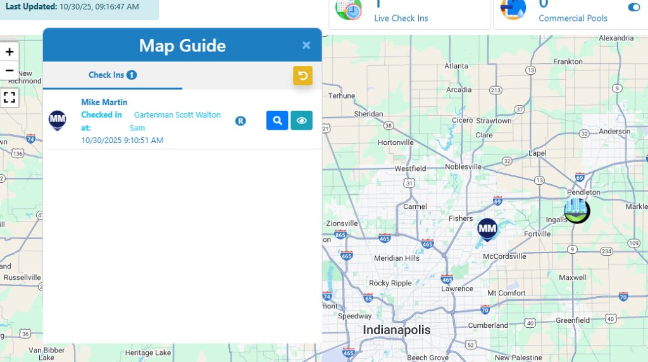Toggle fullscreen map view
The image size is (648, 362).
click(9, 97)
